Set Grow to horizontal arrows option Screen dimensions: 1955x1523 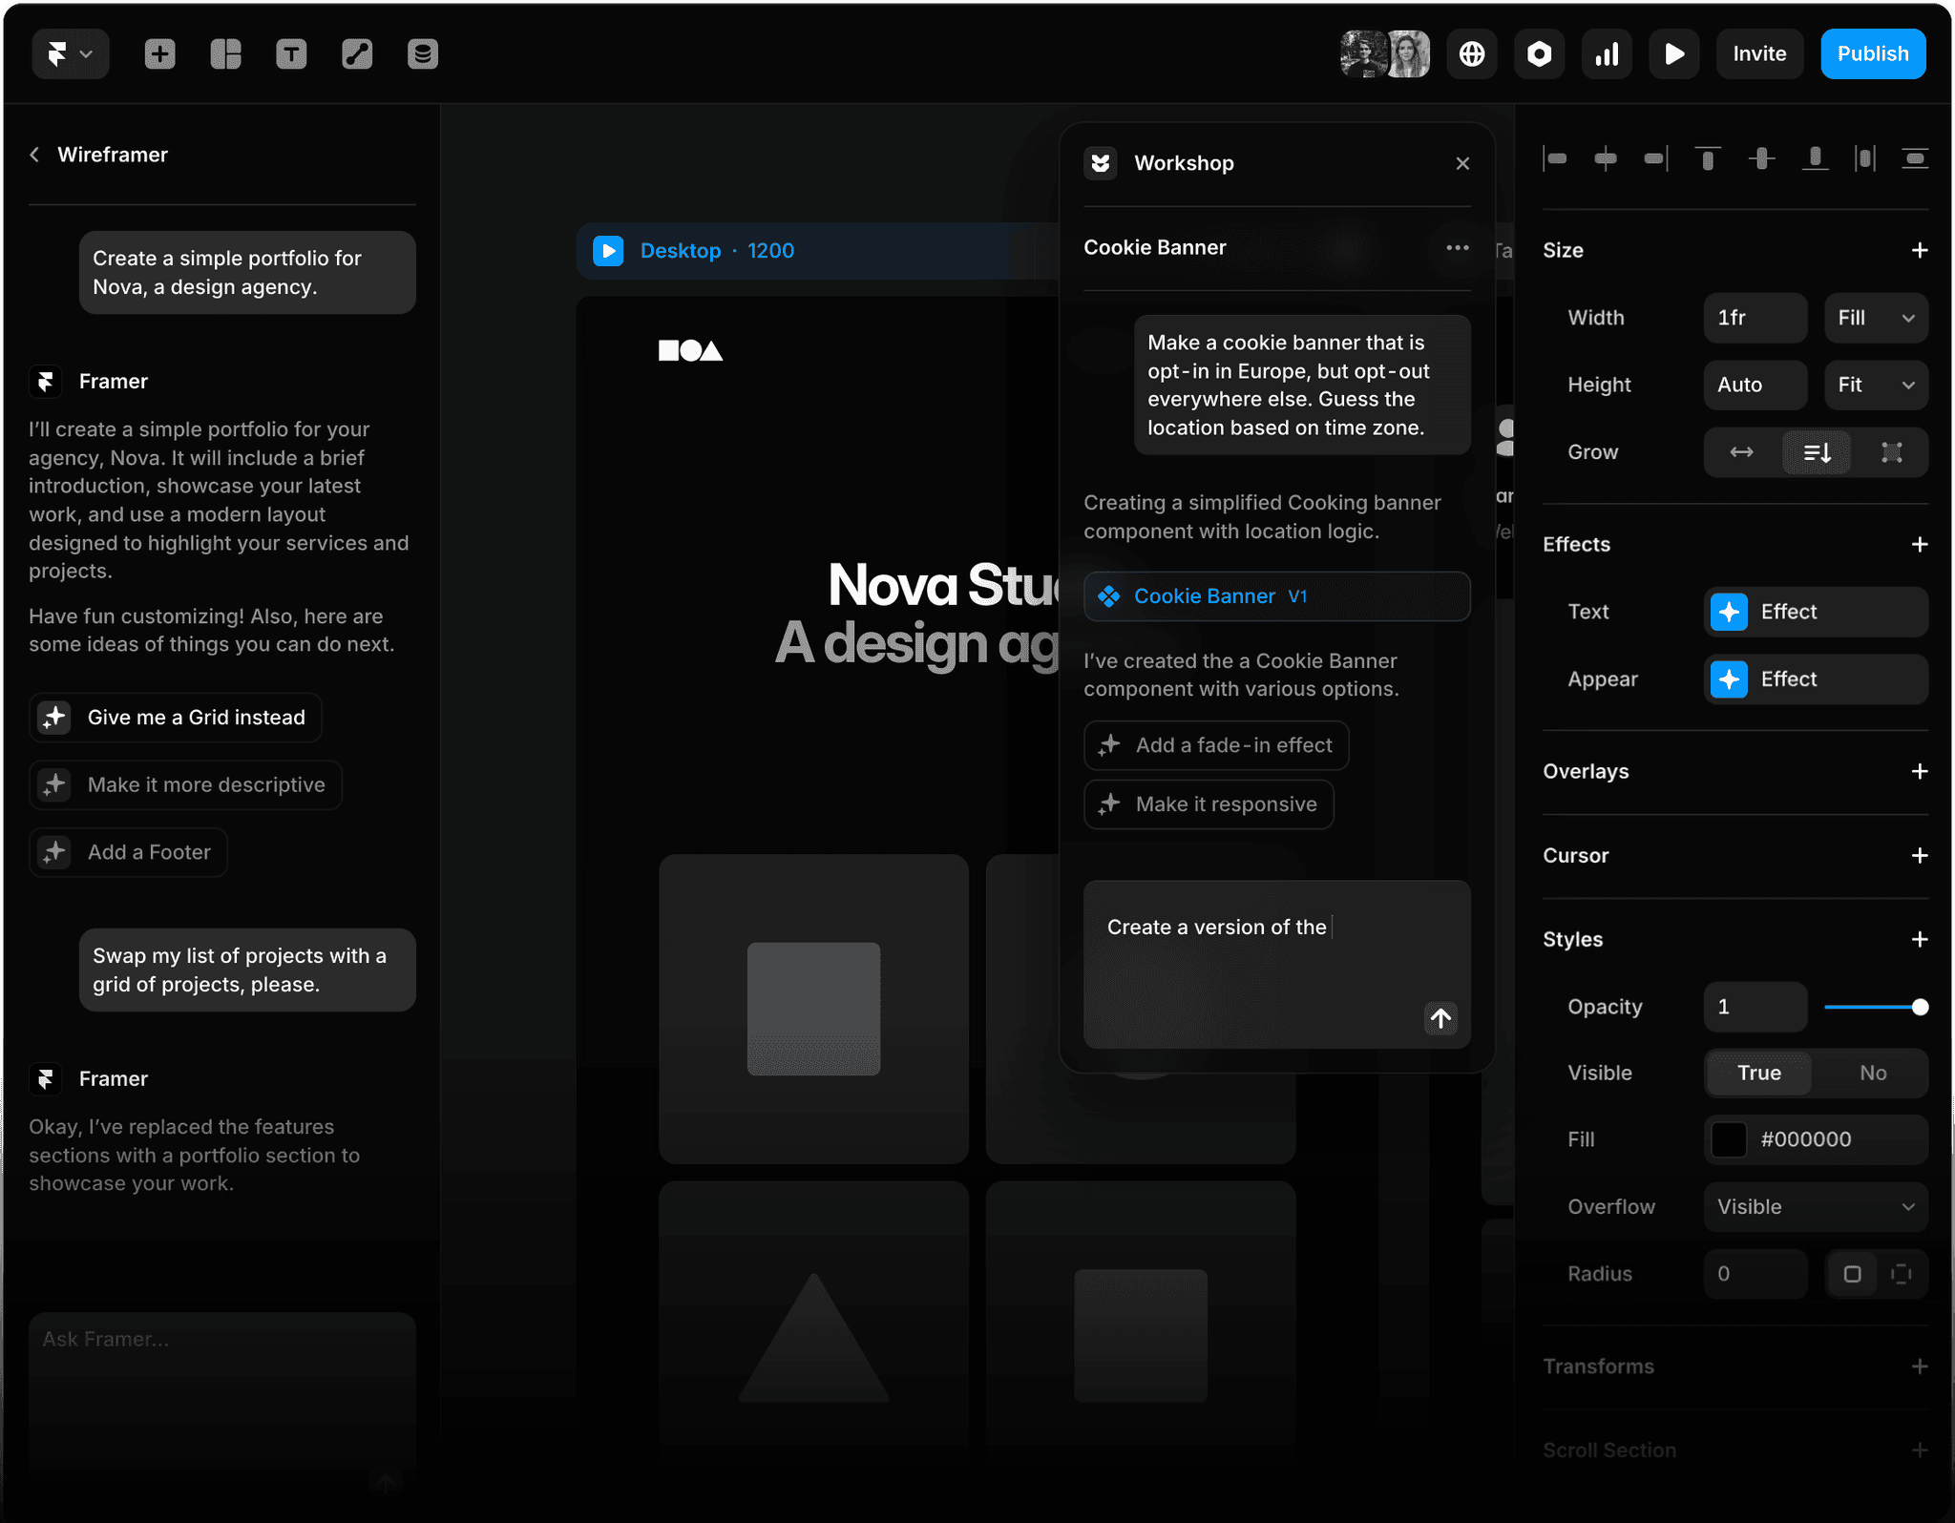[1742, 452]
